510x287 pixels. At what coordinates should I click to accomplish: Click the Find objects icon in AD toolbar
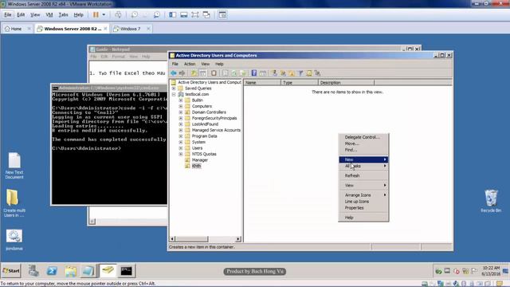(x=309, y=73)
